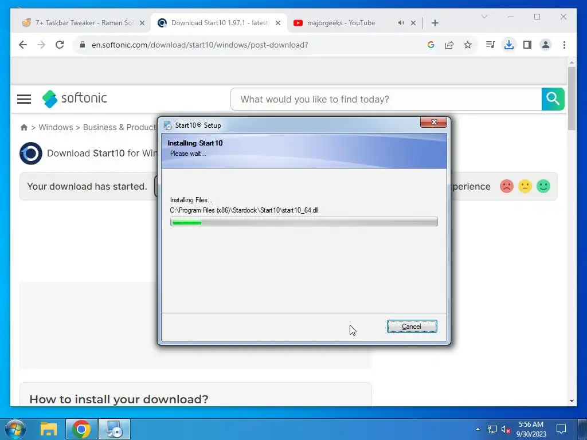Go to Softonic home breadcrumb icon
The height and width of the screenshot is (440, 587).
24,127
